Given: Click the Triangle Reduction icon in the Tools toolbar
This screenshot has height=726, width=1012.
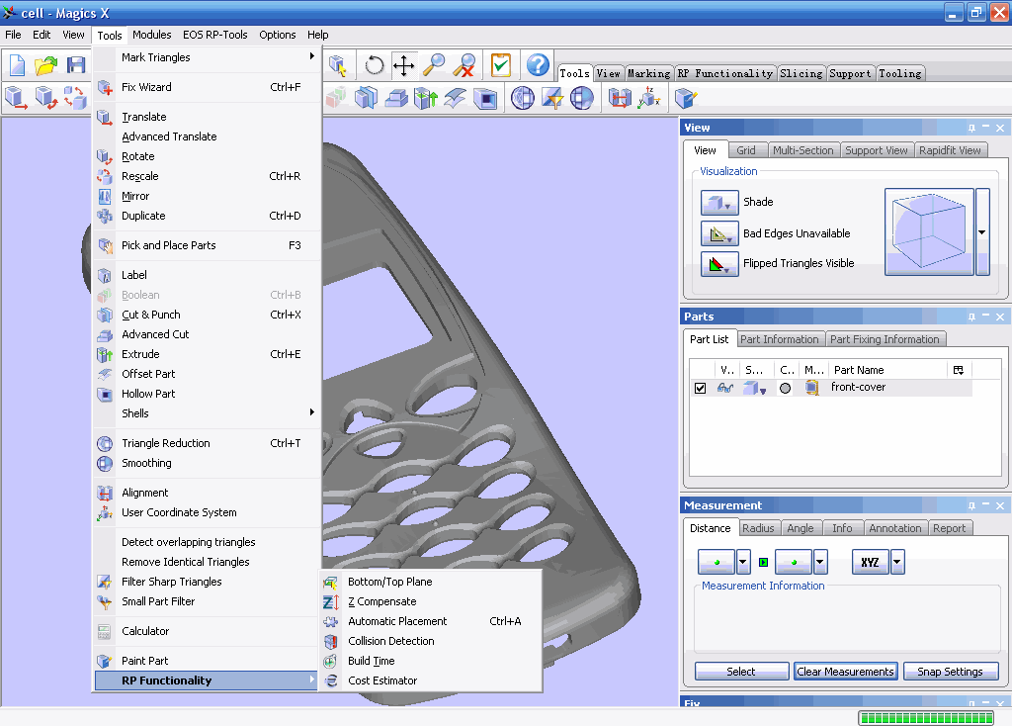Looking at the screenshot, I should tap(523, 98).
